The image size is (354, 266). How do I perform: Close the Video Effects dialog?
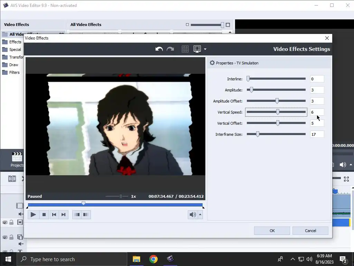click(x=327, y=38)
